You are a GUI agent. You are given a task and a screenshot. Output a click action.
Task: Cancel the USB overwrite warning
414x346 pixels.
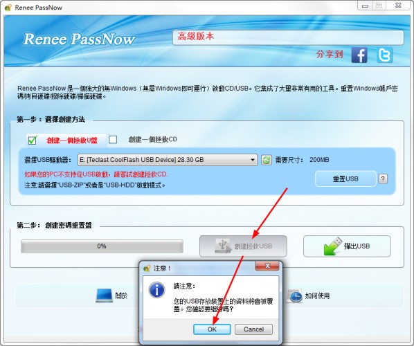click(x=253, y=329)
